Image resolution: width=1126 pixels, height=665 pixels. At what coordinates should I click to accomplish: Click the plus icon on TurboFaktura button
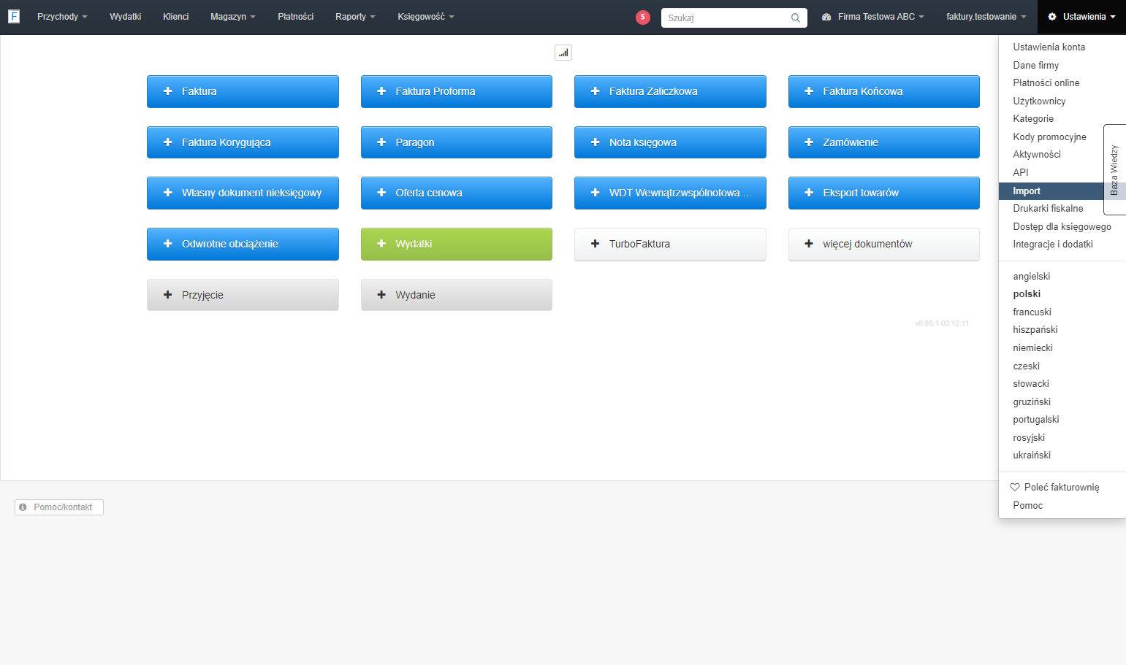(595, 244)
